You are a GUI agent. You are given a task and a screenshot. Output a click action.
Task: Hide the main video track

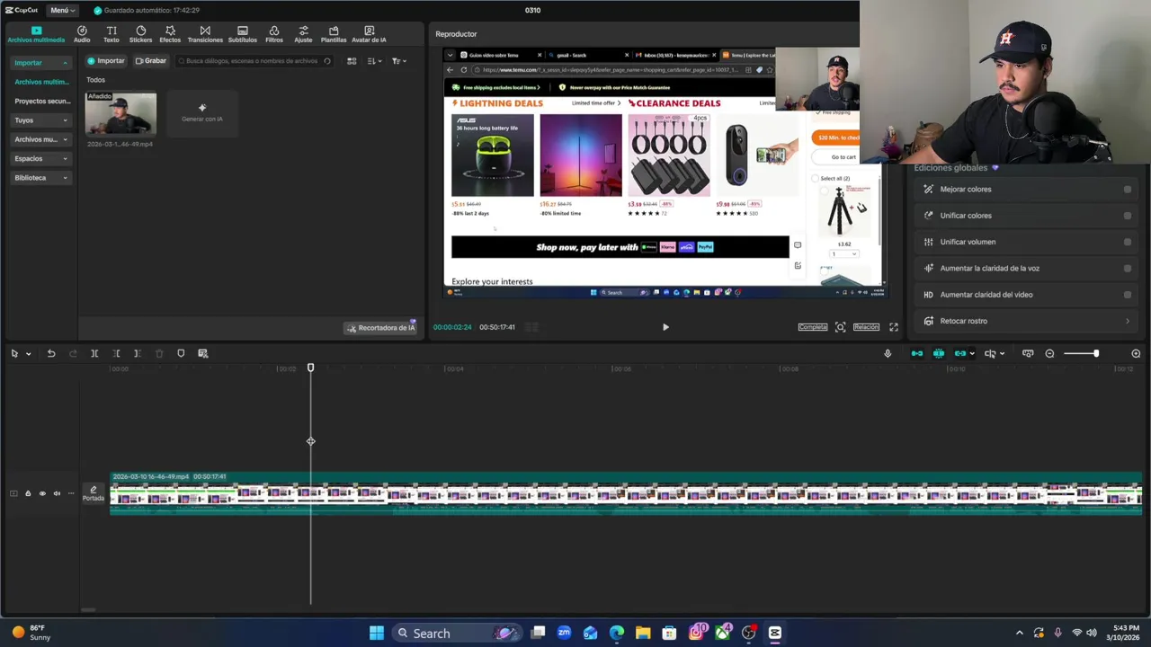[42, 493]
